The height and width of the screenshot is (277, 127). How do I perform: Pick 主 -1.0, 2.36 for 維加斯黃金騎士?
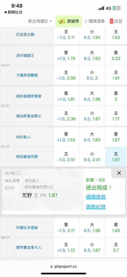66,116
